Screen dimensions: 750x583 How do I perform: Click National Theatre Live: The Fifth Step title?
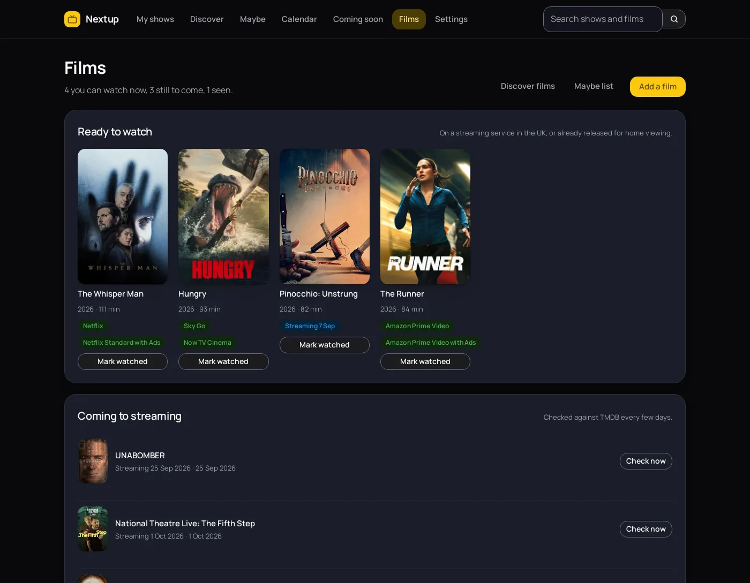click(185, 524)
